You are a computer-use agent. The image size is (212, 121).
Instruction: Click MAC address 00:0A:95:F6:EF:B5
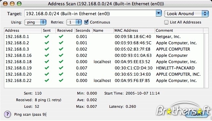click(x=132, y=80)
